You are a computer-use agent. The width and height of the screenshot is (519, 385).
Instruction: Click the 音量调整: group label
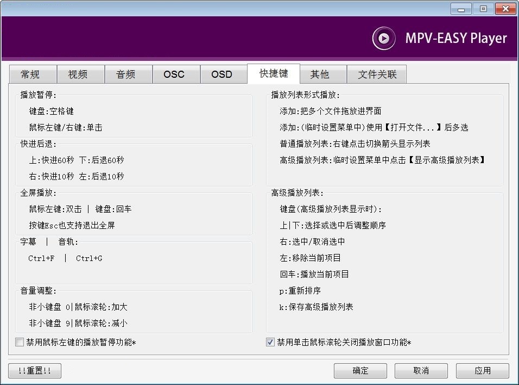pyautogui.click(x=39, y=291)
